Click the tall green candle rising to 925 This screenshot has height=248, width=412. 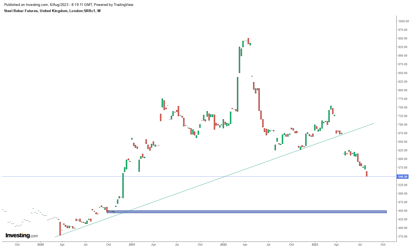click(239, 60)
